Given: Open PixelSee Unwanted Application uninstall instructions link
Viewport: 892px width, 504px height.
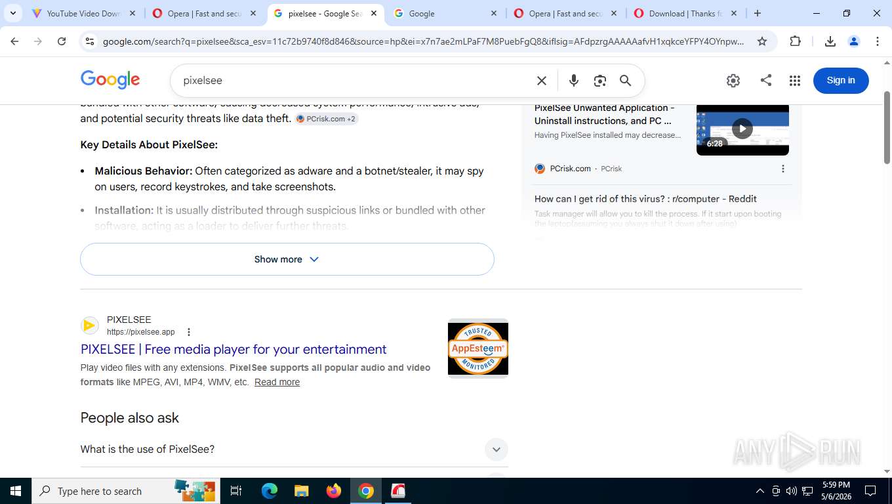Looking at the screenshot, I should (604, 114).
